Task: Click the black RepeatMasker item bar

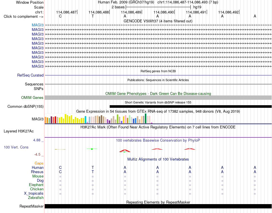Action: [x=158, y=206]
